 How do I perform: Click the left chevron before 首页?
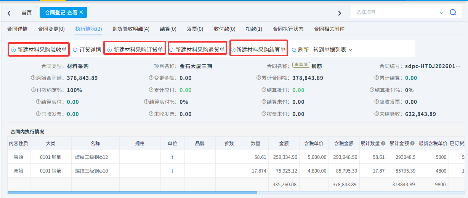[9, 13]
